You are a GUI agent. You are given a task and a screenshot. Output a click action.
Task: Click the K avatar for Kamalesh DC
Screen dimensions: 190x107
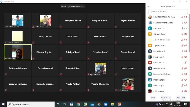150,29
